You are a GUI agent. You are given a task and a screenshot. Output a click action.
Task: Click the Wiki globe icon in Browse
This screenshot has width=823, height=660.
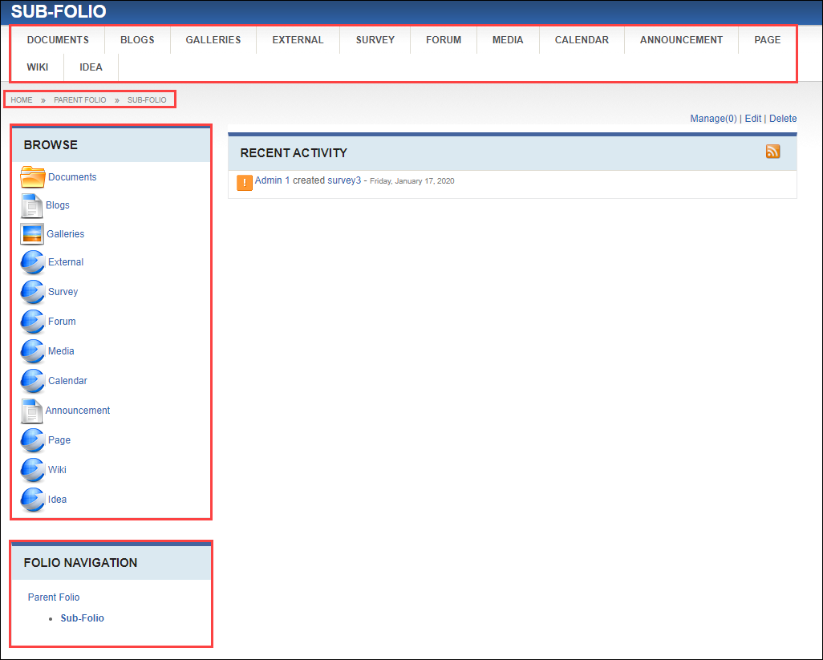click(32, 470)
